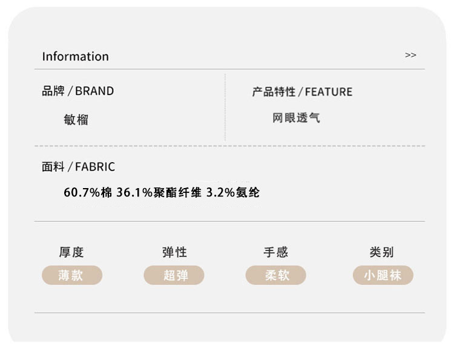Click the 柔软 hand-feel tag
454x355 pixels.
coord(275,275)
